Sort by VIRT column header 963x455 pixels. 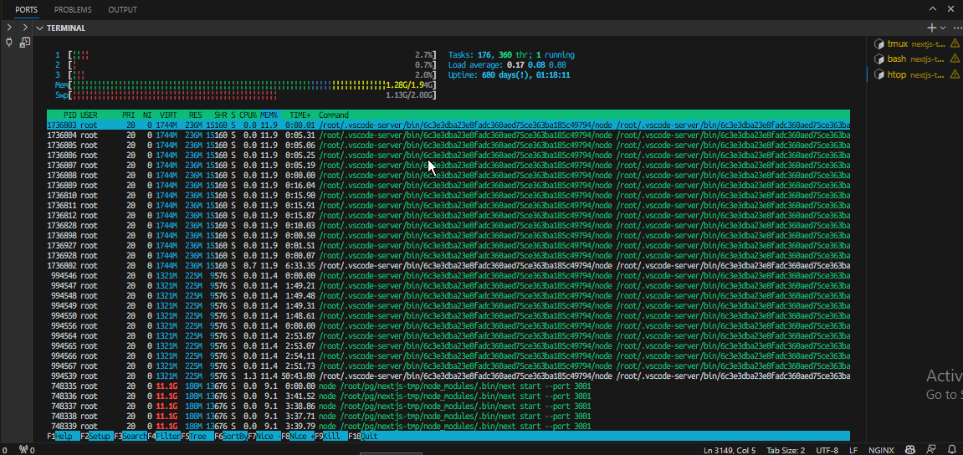click(x=168, y=115)
